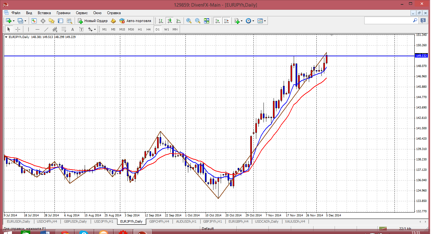Expand the indicators list dropdown
The width and height of the screenshot is (431, 234).
tap(242, 21)
